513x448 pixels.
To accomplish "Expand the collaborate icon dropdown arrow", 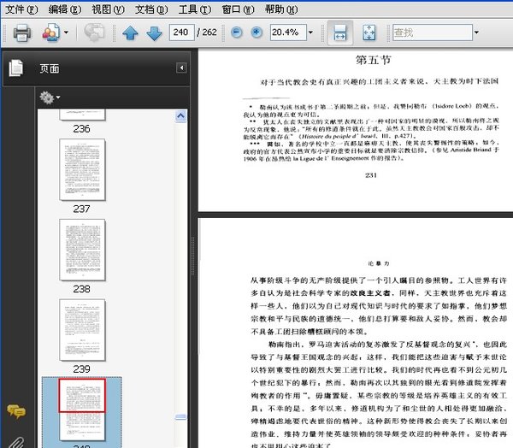I will [x=66, y=32].
